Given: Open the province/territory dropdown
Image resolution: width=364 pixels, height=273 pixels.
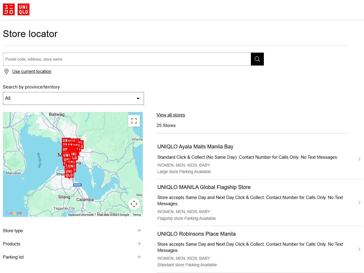Looking at the screenshot, I should point(73,98).
